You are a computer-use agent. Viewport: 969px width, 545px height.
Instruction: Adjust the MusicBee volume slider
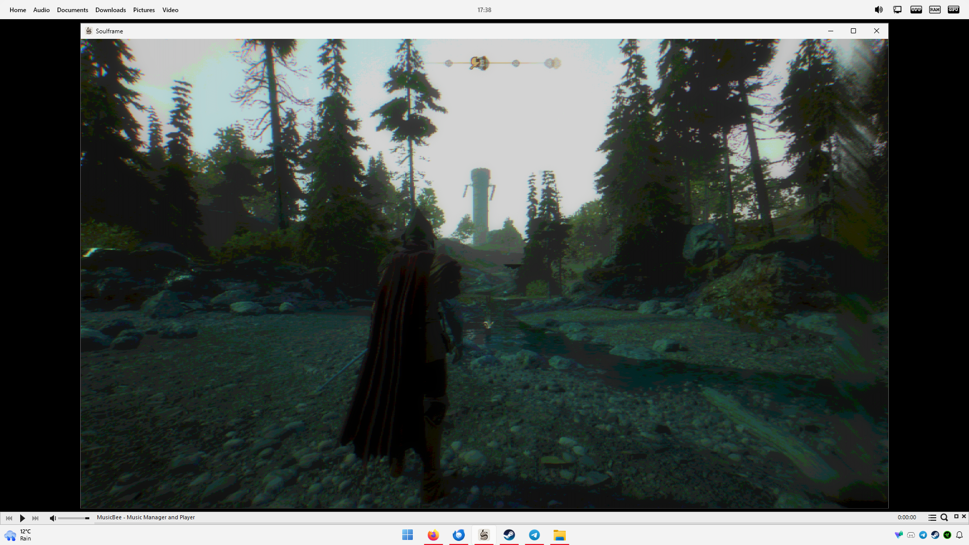(74, 518)
